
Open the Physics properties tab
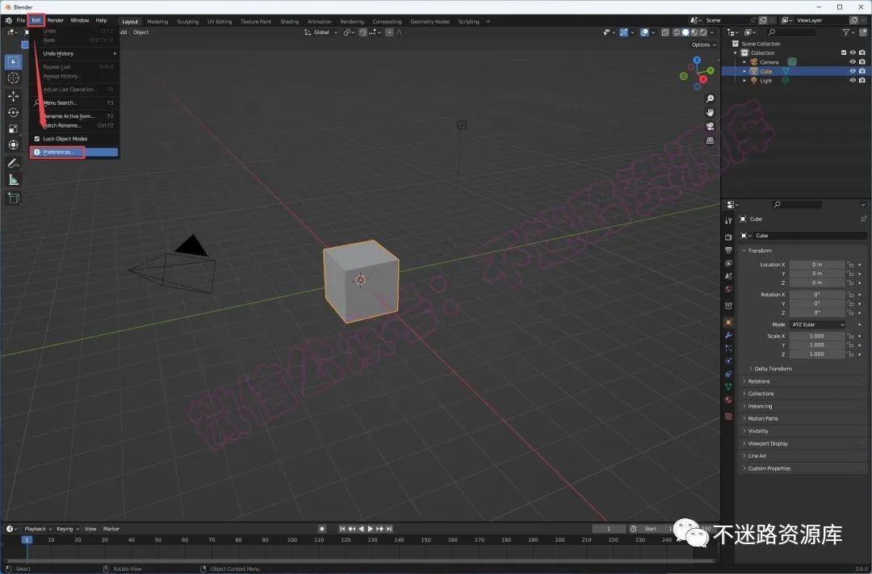[728, 361]
